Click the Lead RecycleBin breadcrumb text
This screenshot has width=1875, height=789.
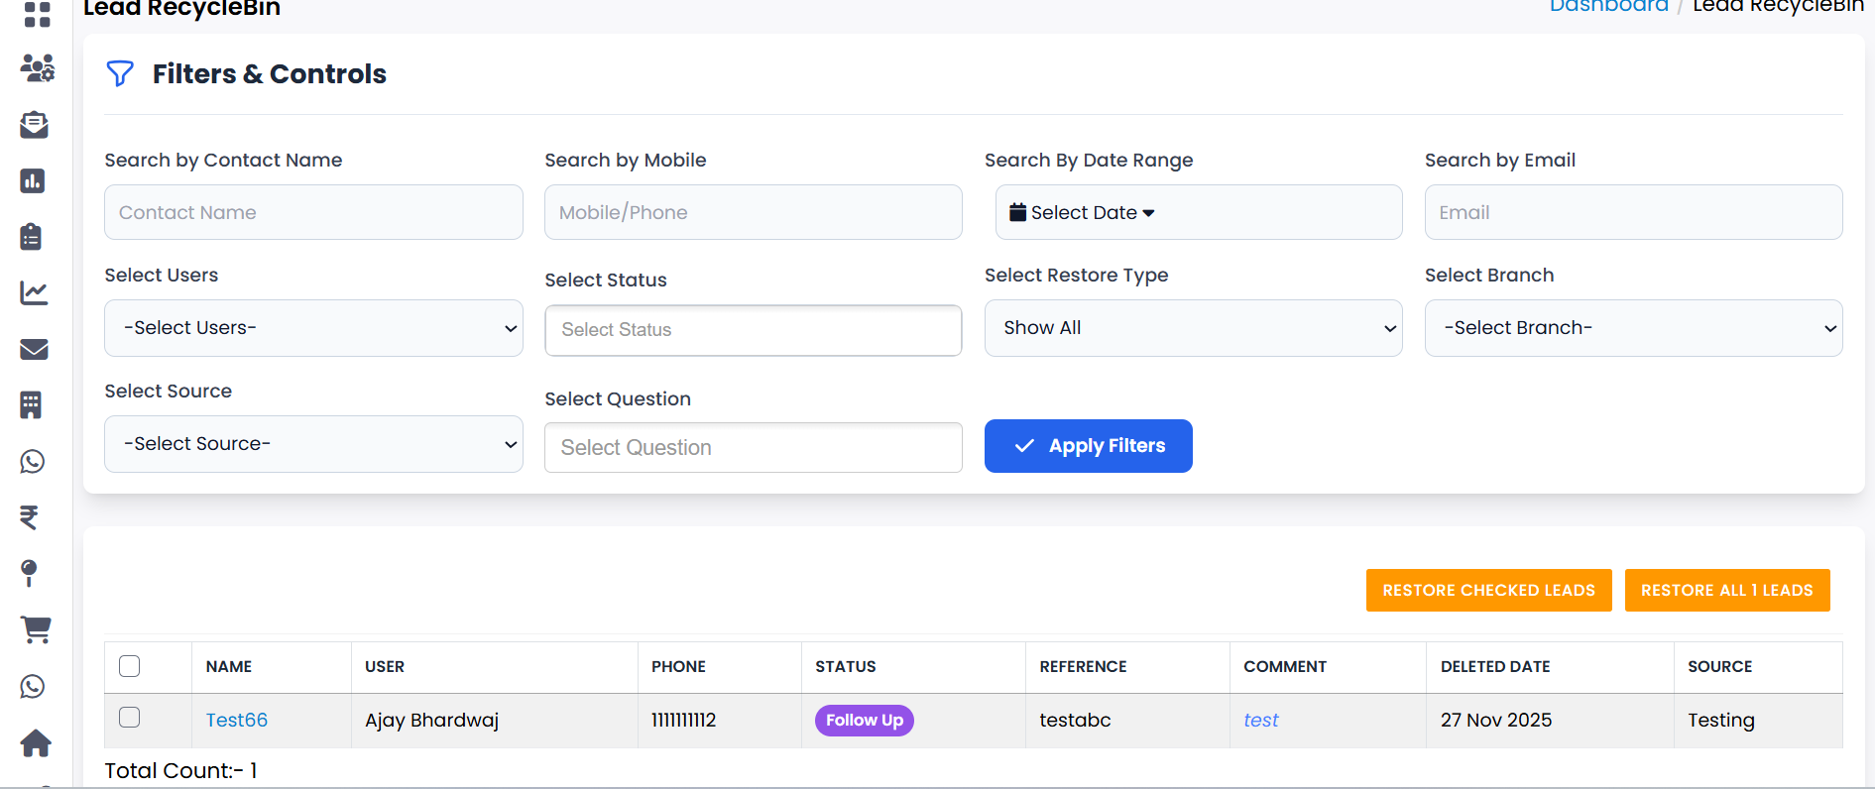click(1779, 7)
